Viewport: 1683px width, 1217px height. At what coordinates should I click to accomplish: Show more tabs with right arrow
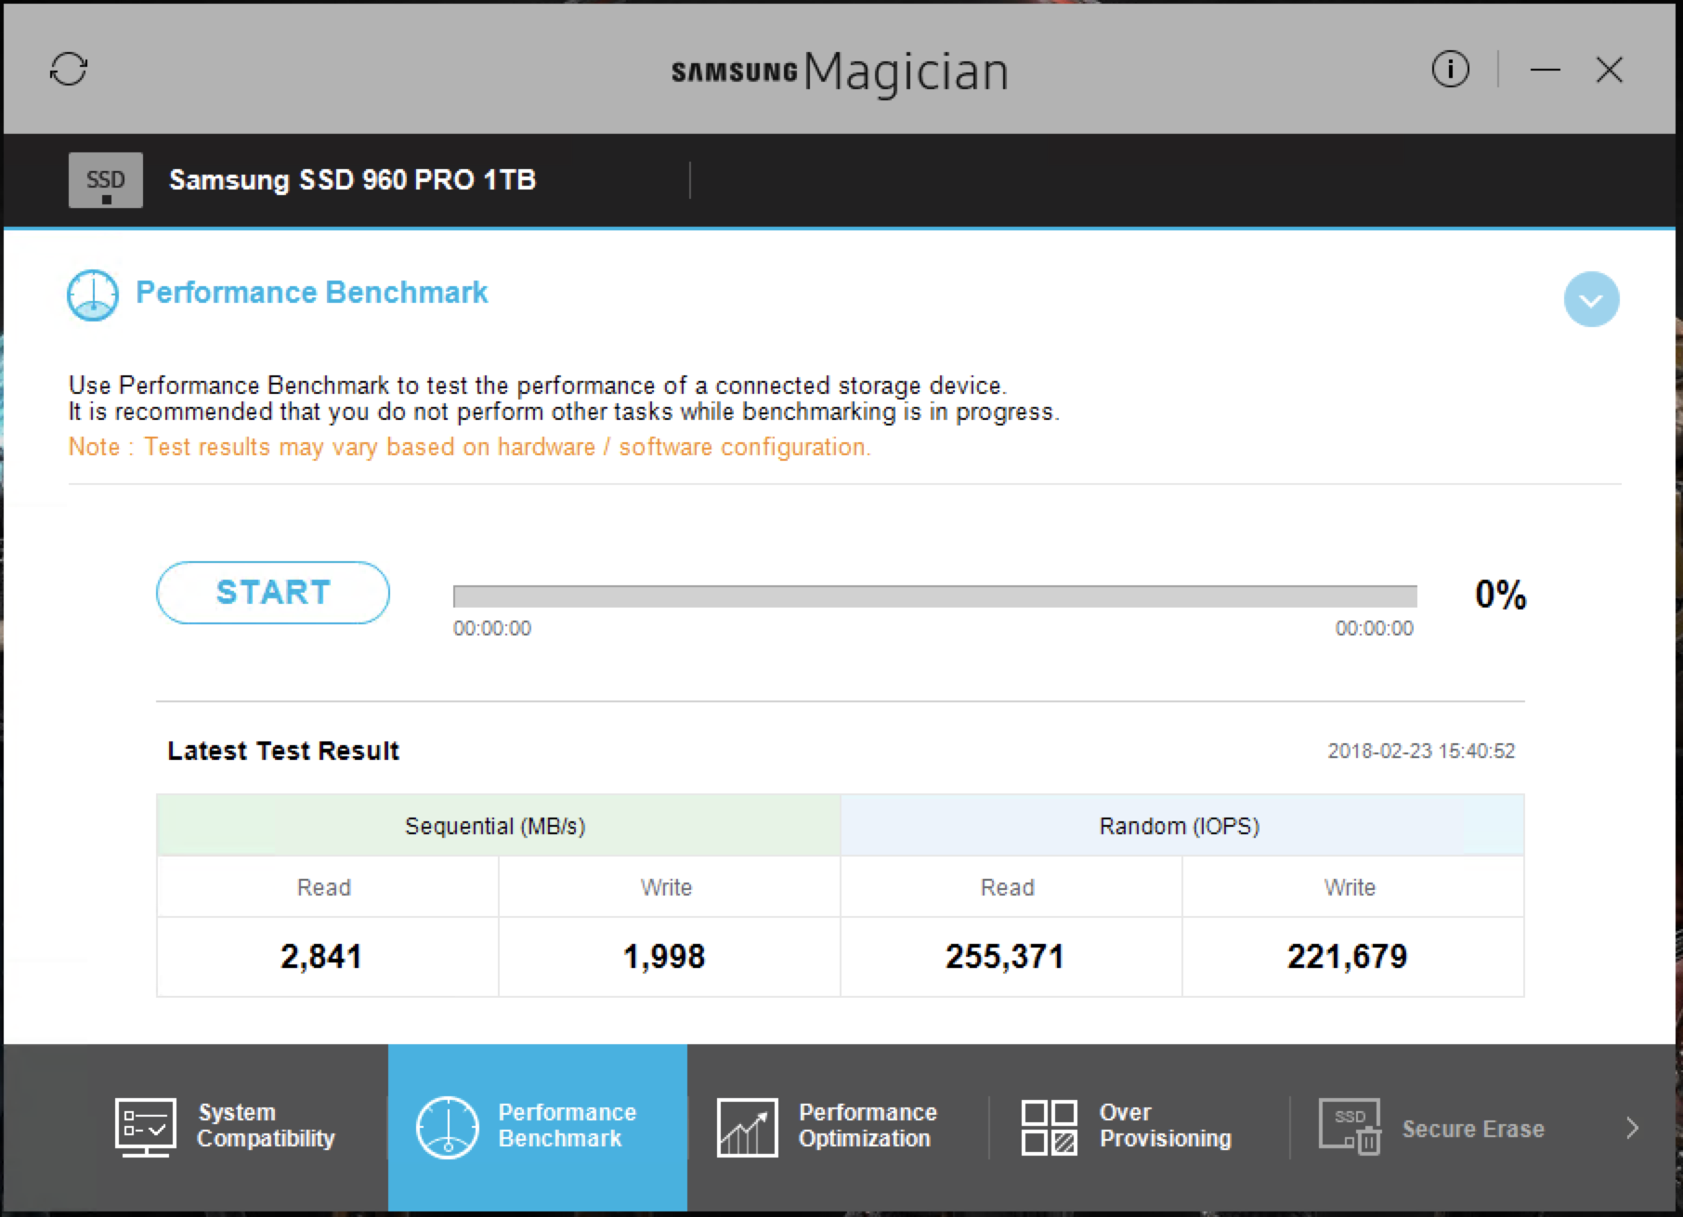[1632, 1128]
